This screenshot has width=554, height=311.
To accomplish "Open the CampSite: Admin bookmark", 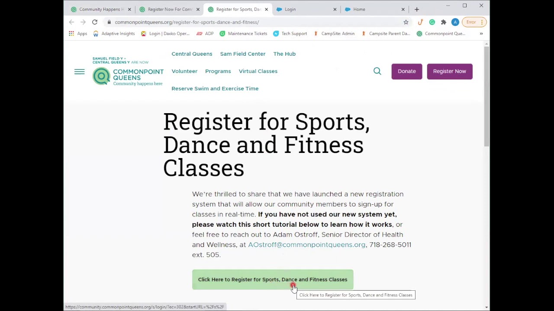I will point(334,34).
